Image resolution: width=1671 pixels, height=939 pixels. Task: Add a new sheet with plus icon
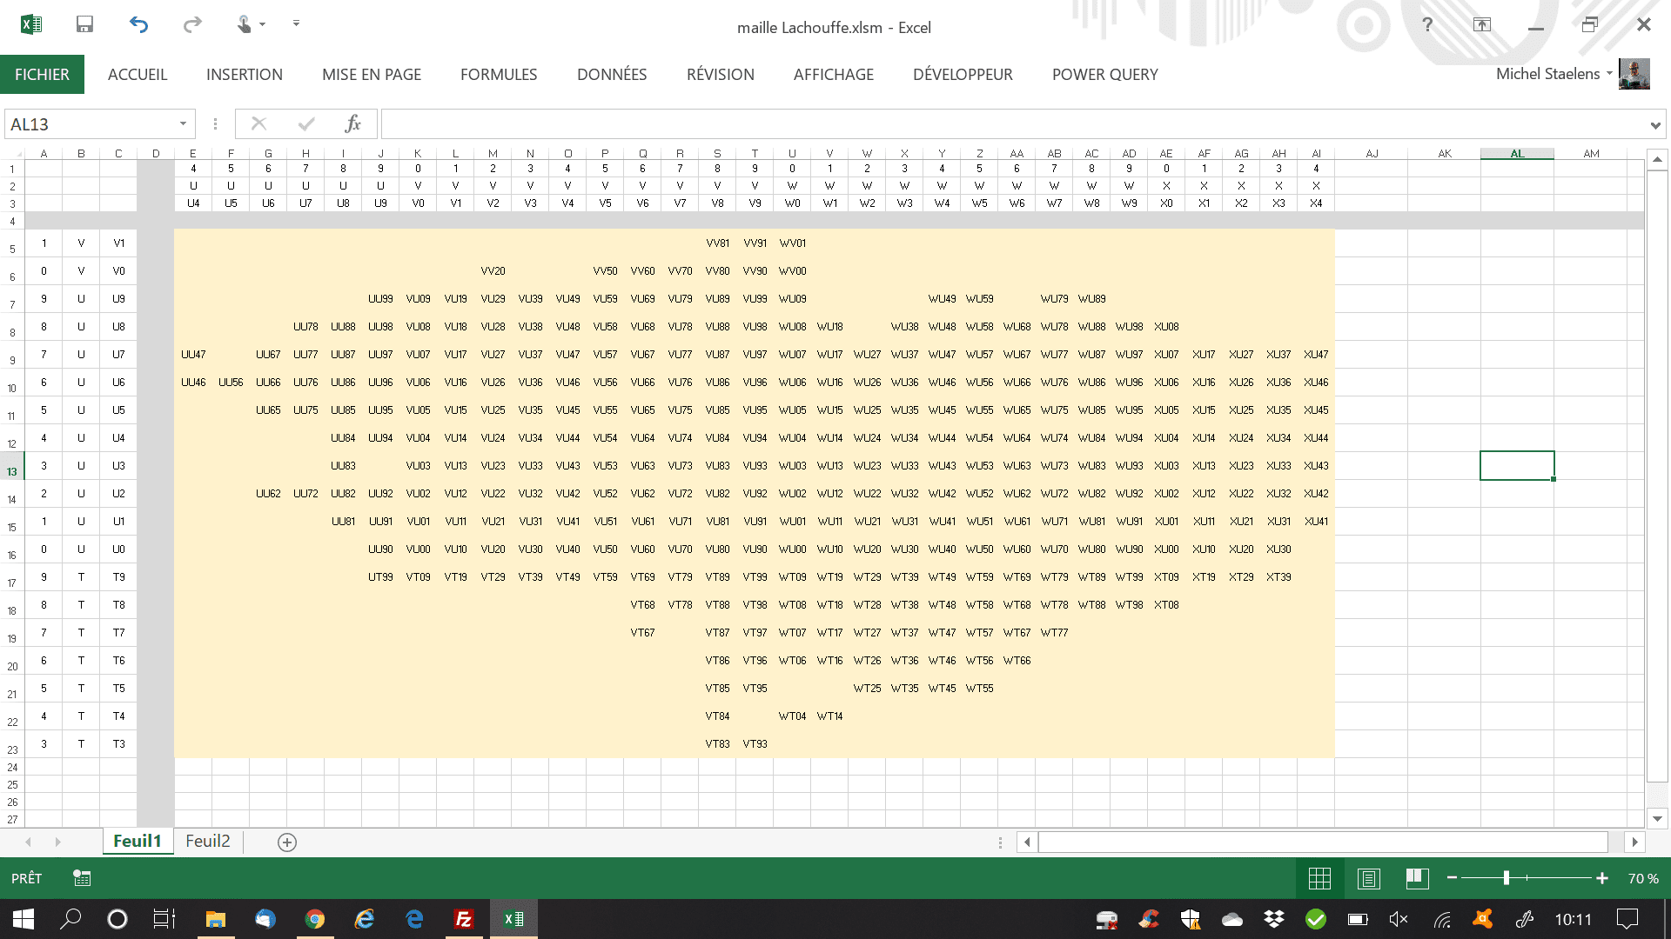(x=287, y=842)
